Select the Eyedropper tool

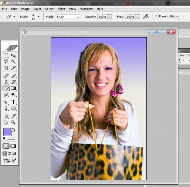(x=13, y=116)
